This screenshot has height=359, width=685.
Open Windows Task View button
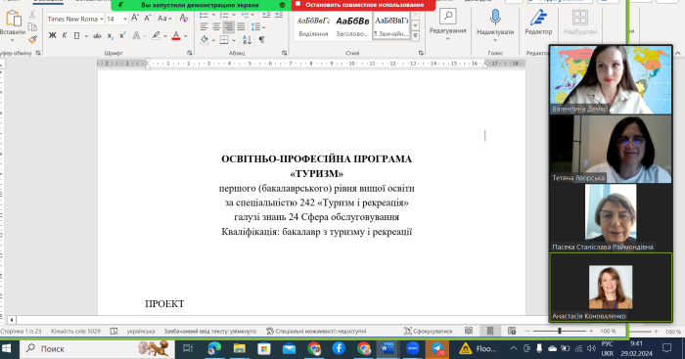point(188,348)
